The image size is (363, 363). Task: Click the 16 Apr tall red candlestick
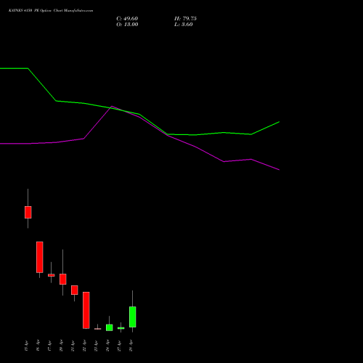point(40,257)
